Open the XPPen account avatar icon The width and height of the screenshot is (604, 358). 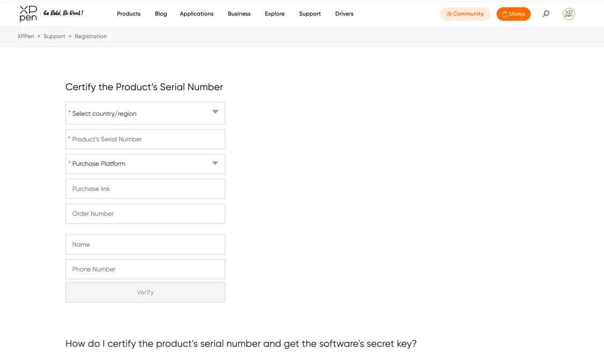[x=569, y=14]
